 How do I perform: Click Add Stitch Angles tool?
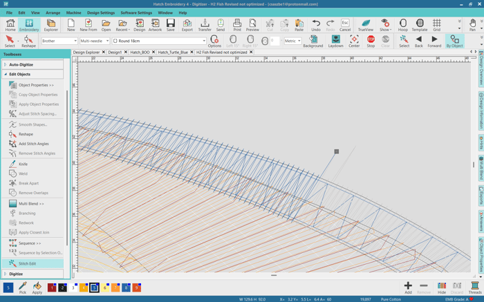pos(32,144)
